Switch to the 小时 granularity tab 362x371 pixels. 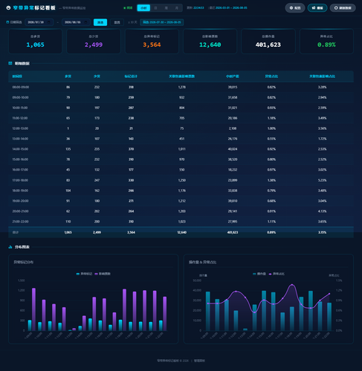click(x=143, y=8)
